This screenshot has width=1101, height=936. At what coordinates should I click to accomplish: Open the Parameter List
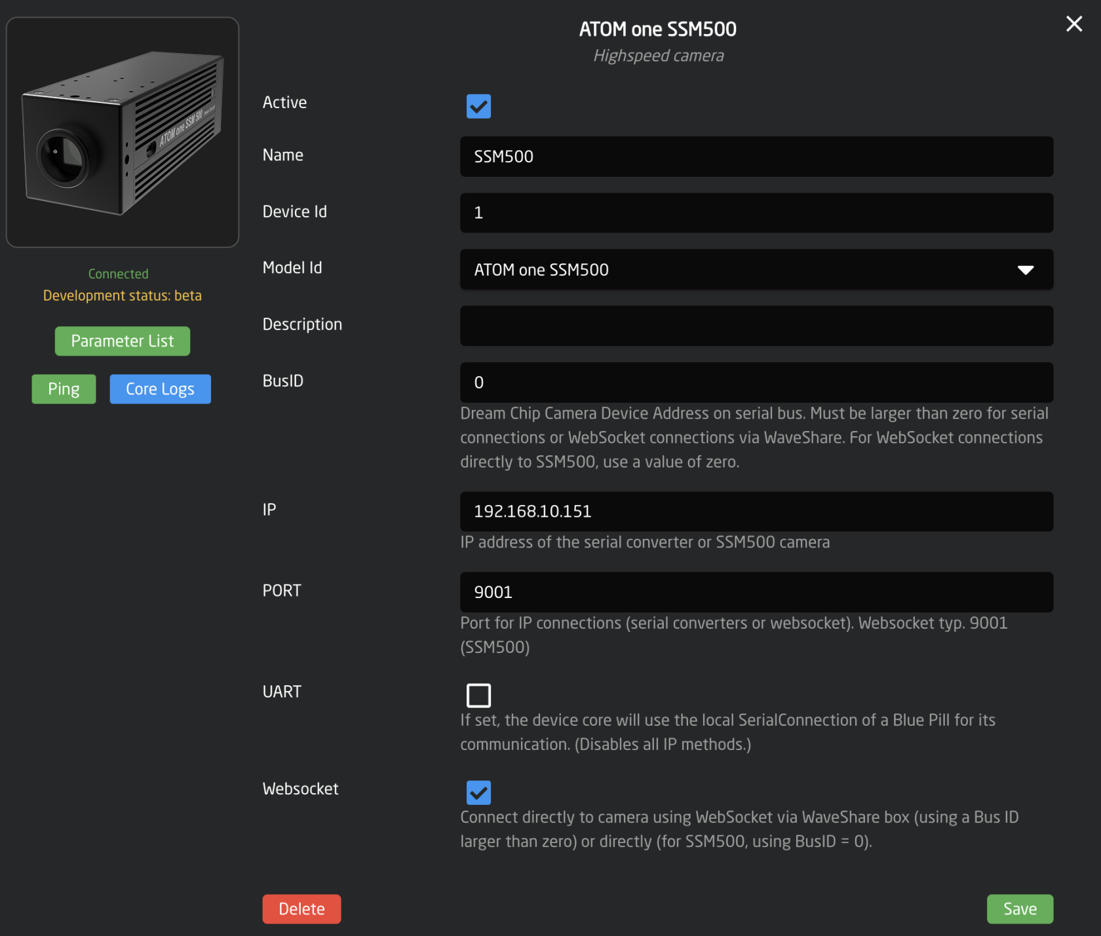123,341
